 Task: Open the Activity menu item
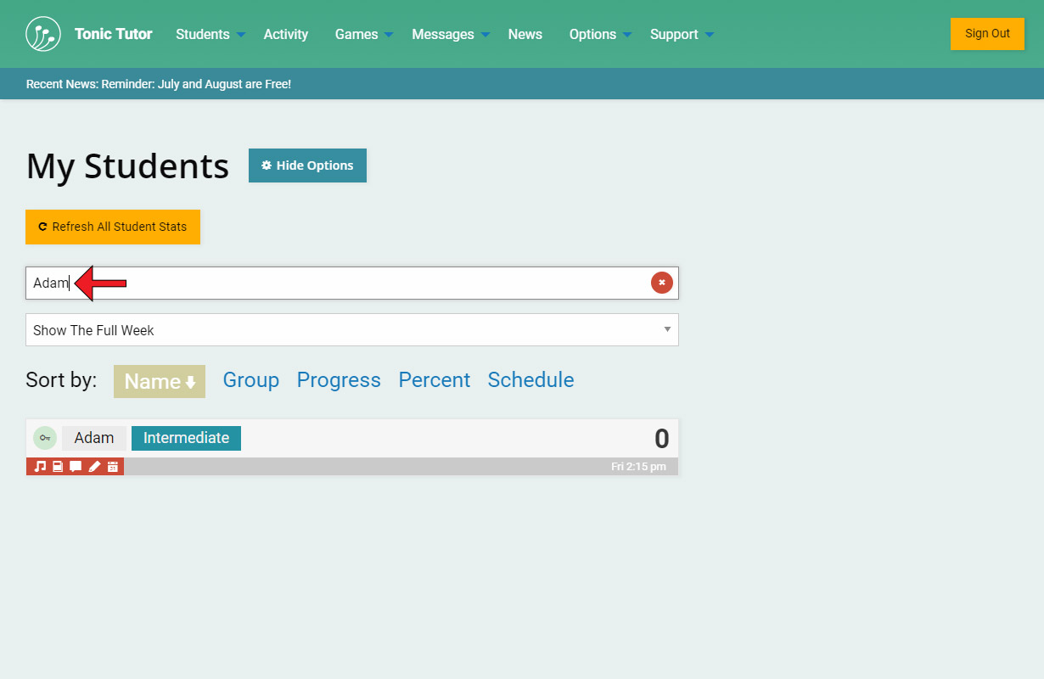285,34
